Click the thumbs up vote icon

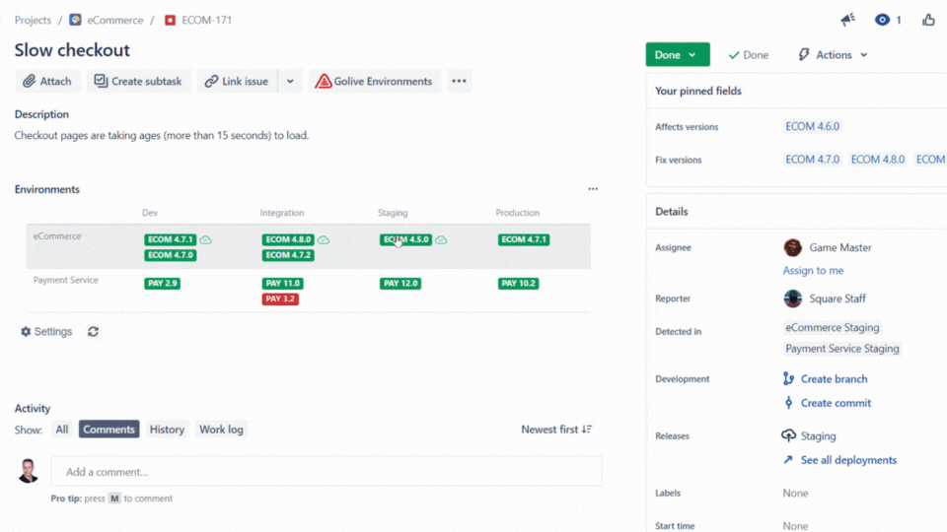pyautogui.click(x=928, y=20)
